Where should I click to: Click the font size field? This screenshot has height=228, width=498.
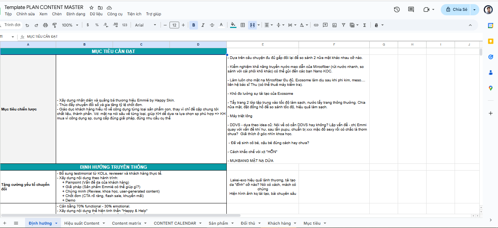pyautogui.click(x=174, y=25)
